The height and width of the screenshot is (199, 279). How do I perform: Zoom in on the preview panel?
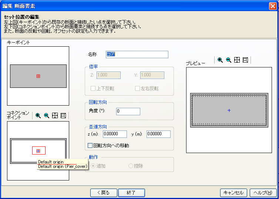tap(220, 60)
